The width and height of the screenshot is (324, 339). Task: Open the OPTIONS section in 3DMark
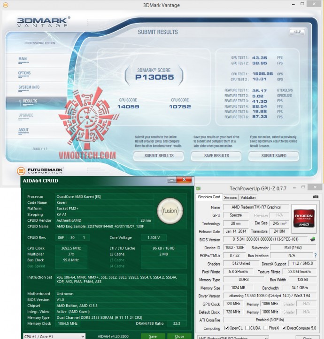coord(24,73)
